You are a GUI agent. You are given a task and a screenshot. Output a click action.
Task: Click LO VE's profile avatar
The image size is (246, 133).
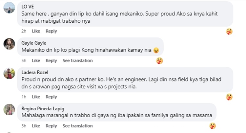pos(9,8)
